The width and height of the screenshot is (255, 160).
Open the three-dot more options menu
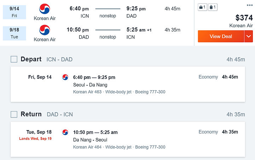[x=250, y=5]
